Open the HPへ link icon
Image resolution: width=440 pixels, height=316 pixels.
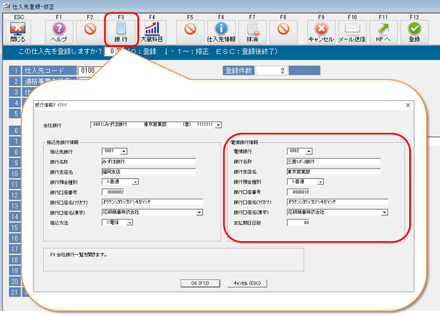point(383,29)
